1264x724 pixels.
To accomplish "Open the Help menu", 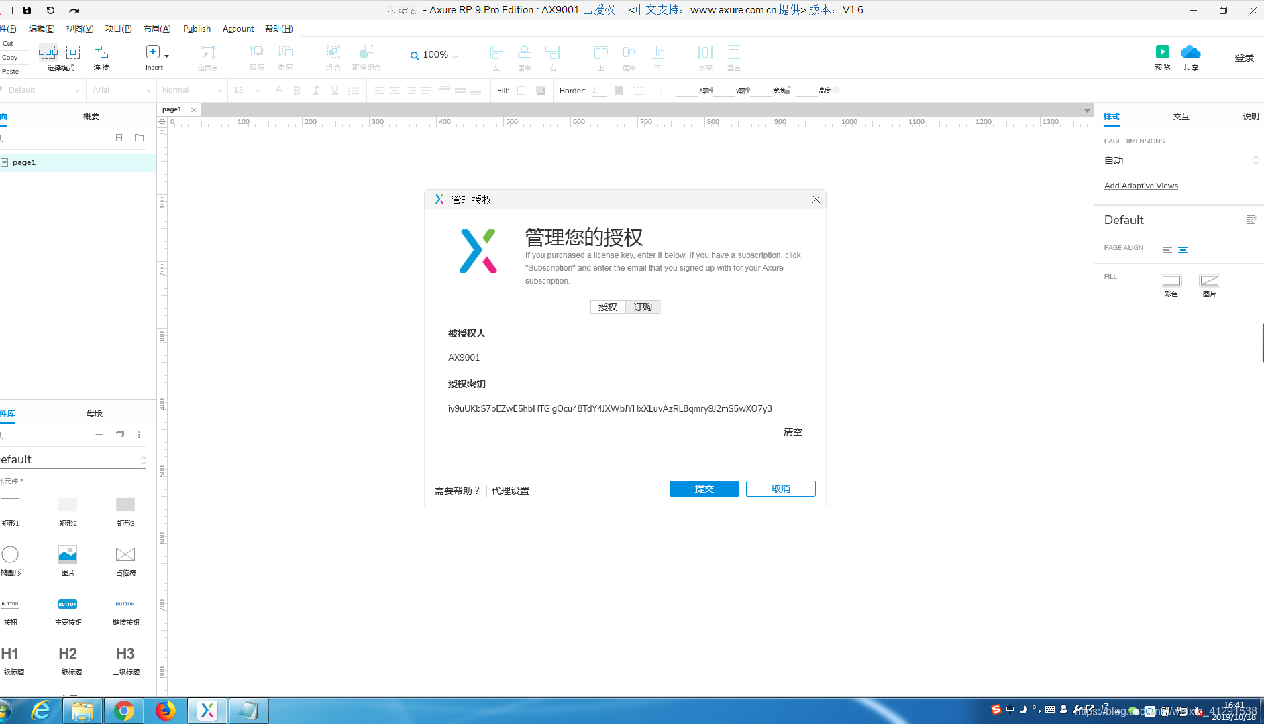I will point(278,29).
